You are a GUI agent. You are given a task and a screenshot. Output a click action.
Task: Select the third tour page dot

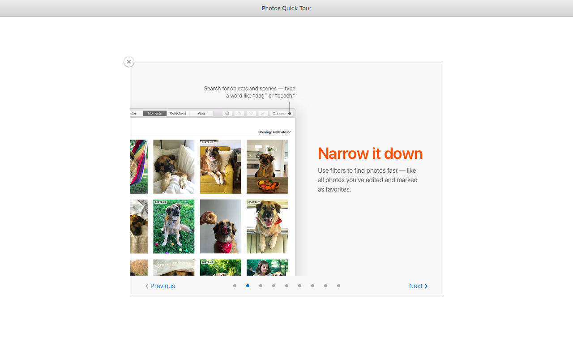click(261, 286)
